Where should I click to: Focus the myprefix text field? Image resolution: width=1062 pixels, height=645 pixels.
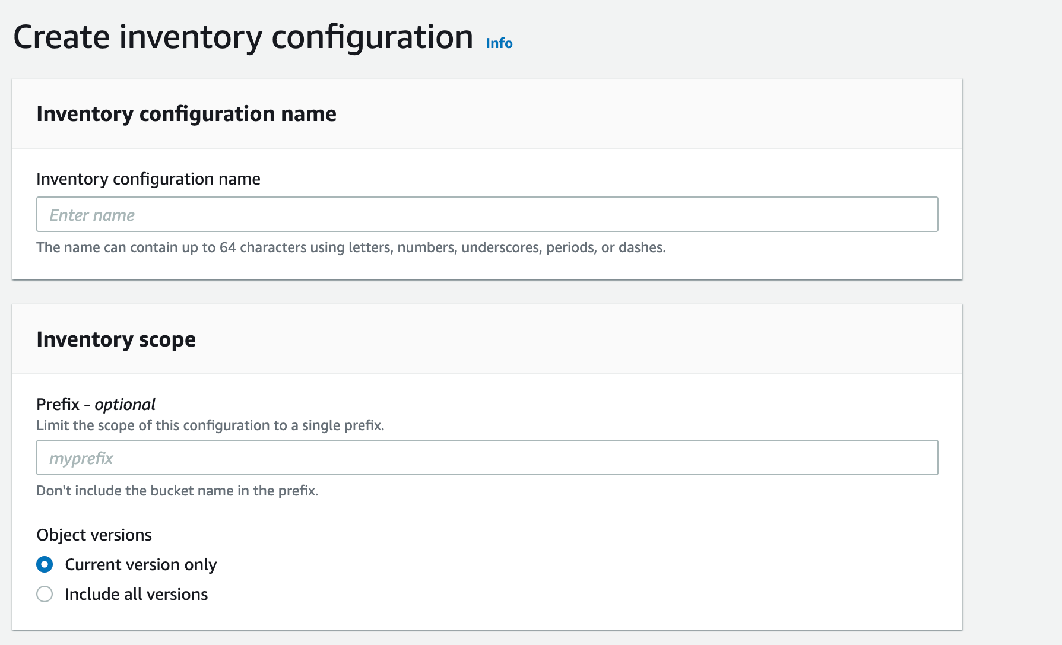tap(487, 457)
